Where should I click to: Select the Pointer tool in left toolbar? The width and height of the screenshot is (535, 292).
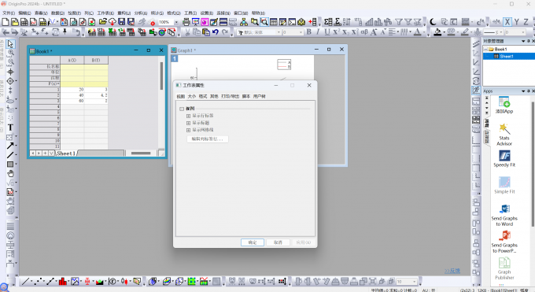click(x=10, y=44)
